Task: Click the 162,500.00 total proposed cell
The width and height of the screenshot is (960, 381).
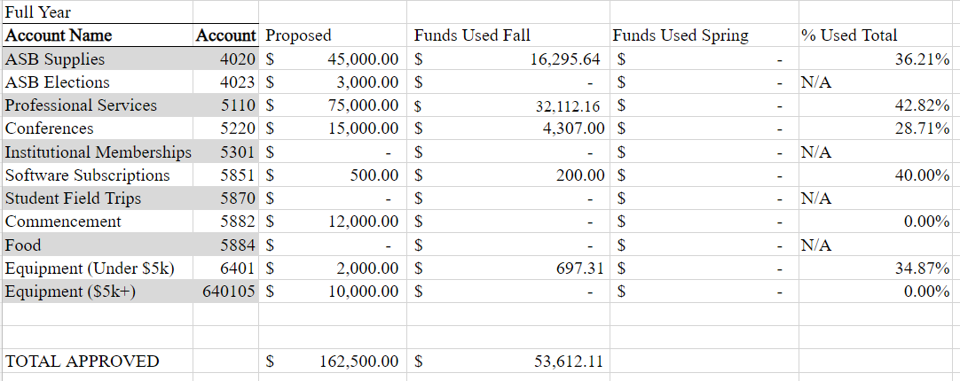Action: coord(333,361)
